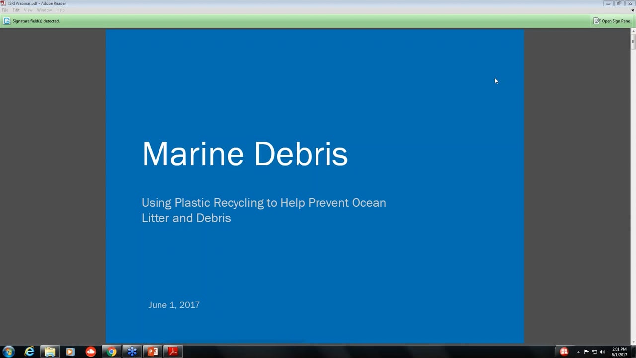This screenshot has height=358, width=636.
Task: Click the 2:01 PM taskbar clock
Action: click(x=619, y=352)
